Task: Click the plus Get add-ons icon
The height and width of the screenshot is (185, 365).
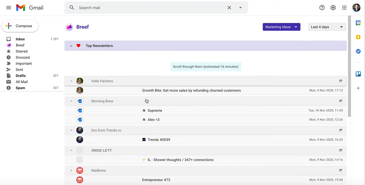Action: (358, 88)
